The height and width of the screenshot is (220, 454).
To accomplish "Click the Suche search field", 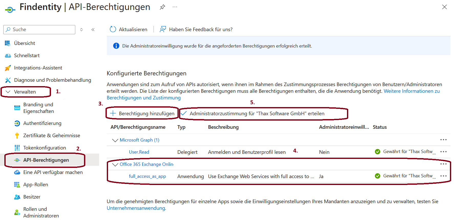I will 39,30.
